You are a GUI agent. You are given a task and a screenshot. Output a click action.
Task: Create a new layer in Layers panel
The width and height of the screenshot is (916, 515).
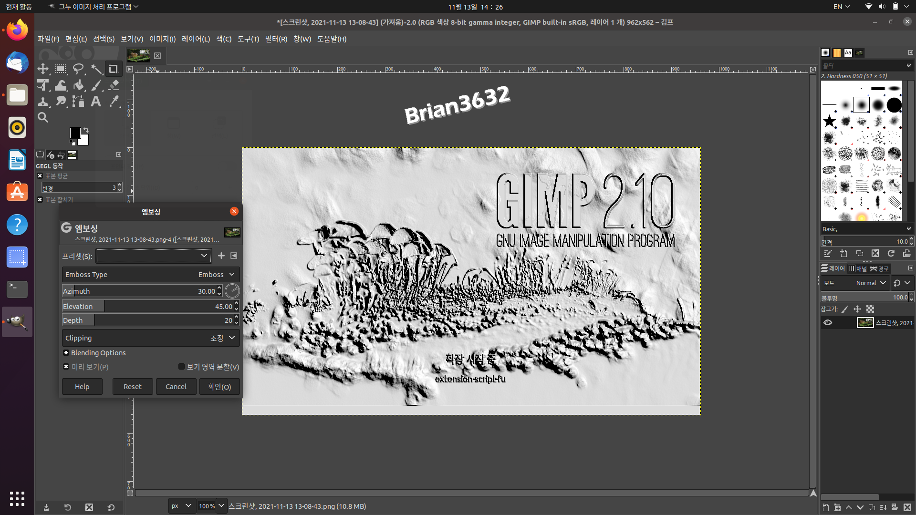click(x=826, y=507)
